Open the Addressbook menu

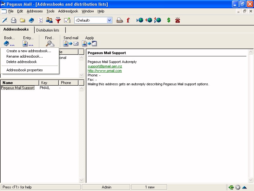click(68, 11)
